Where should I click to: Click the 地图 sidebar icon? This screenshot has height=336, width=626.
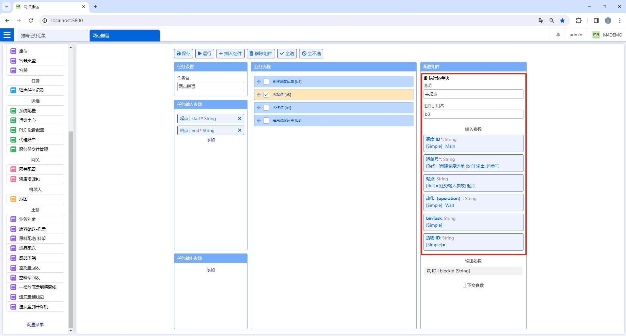13,199
